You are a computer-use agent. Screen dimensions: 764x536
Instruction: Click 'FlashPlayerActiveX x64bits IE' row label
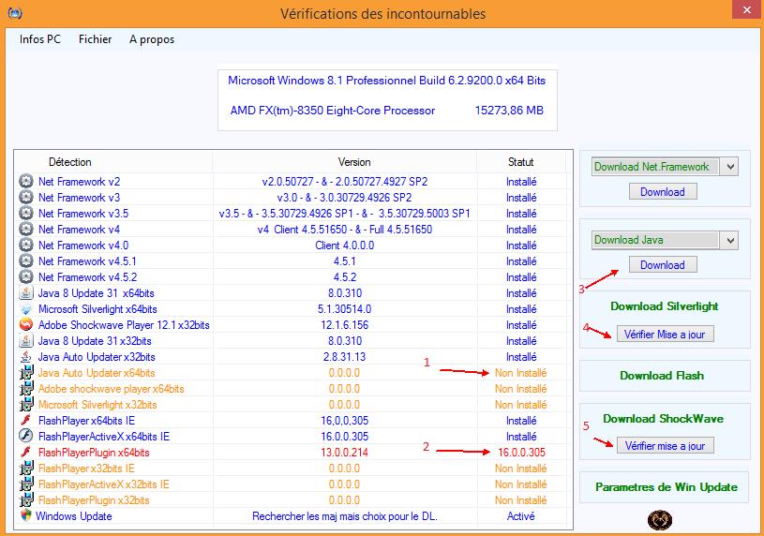click(x=104, y=437)
